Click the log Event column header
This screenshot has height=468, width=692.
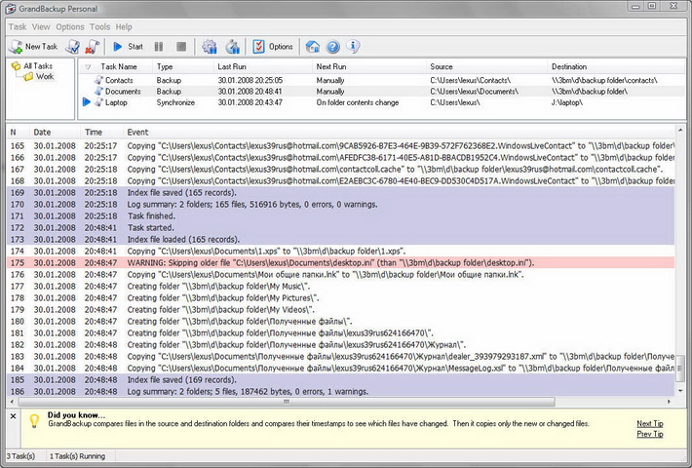click(137, 132)
